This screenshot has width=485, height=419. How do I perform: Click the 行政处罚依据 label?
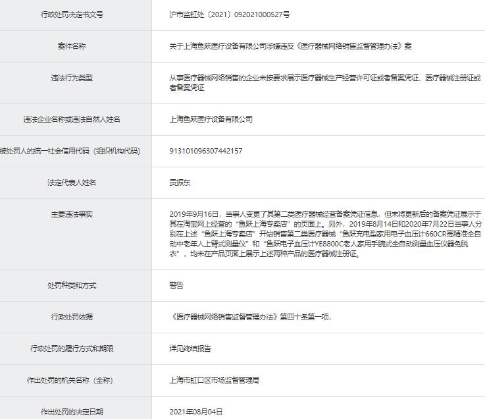(x=72, y=317)
